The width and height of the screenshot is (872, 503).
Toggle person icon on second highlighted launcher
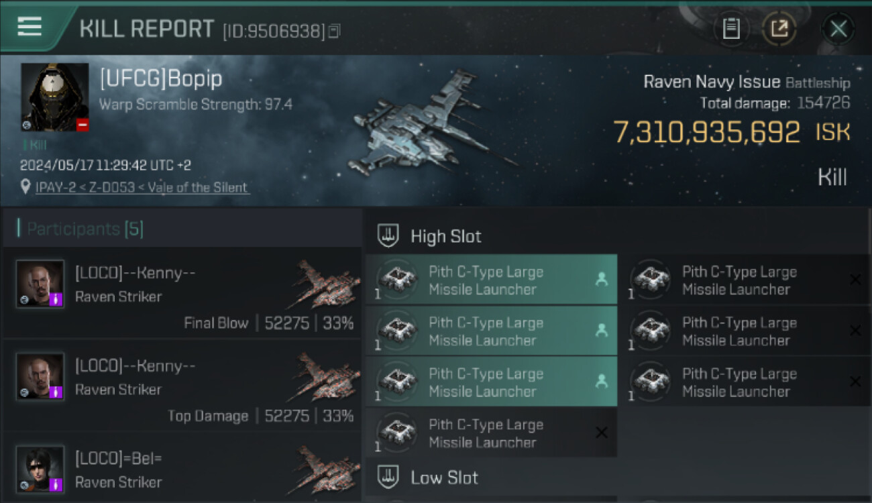click(602, 330)
